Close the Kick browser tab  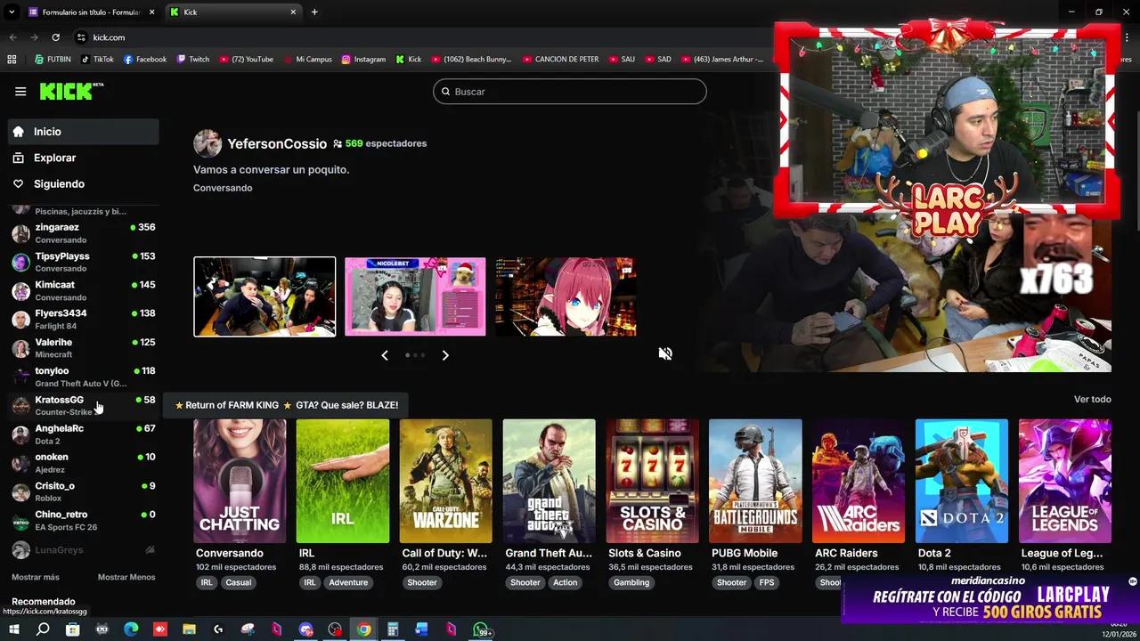[x=293, y=12]
